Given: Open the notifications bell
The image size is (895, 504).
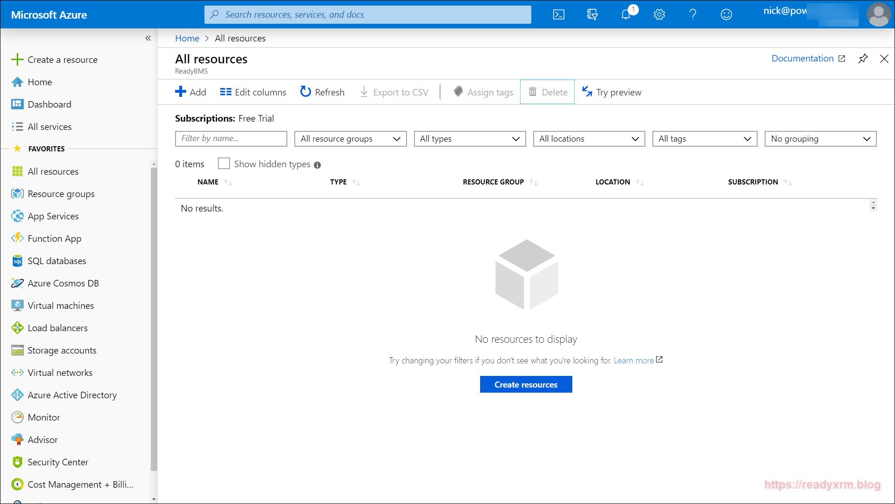Looking at the screenshot, I should coord(626,14).
